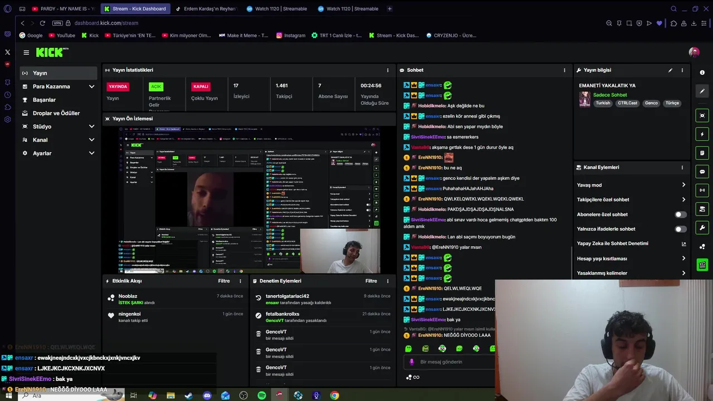
Task: Open the snapshot tool icon in address bar
Action: (x=629, y=23)
